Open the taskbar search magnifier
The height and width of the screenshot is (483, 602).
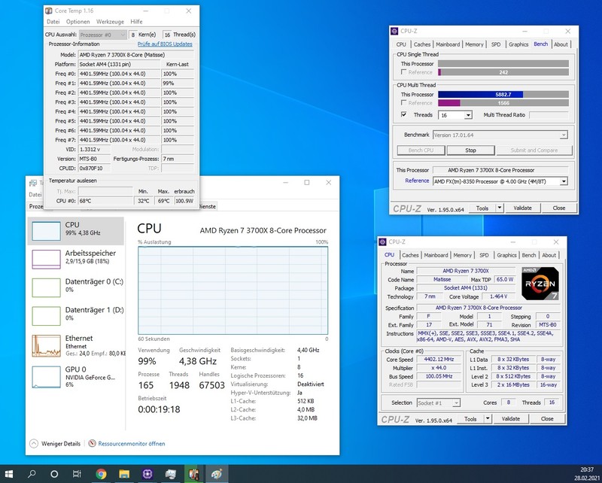33,474
